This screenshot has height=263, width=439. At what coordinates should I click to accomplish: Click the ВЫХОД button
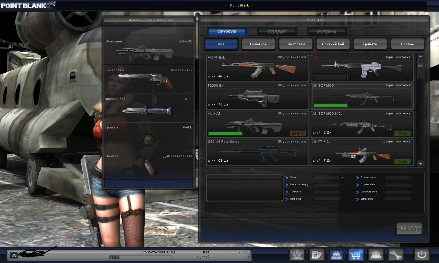[409, 229]
